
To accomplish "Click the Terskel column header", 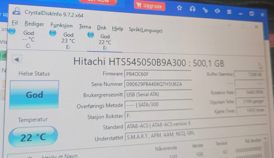I will click(x=221, y=143).
